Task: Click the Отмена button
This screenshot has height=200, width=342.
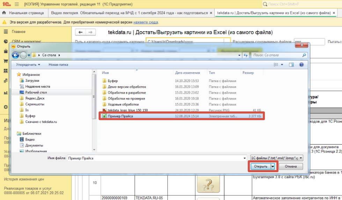Action: 291,166
